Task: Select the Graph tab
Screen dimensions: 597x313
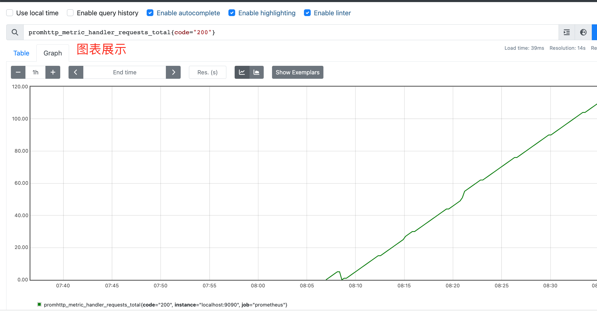Action: 53,53
